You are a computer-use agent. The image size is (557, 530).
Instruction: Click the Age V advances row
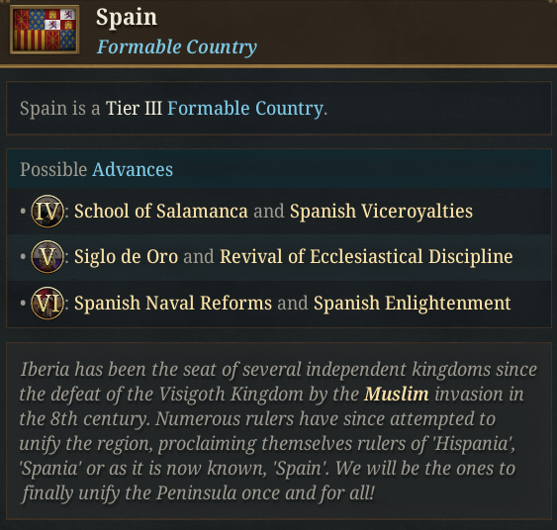click(279, 257)
